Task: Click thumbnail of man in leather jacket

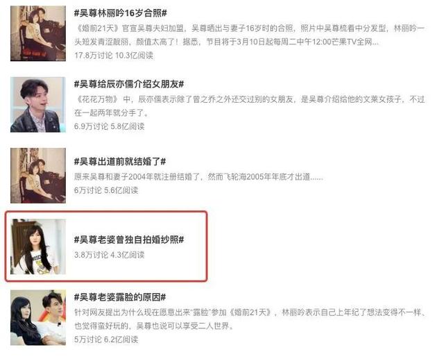Action: [38, 105]
